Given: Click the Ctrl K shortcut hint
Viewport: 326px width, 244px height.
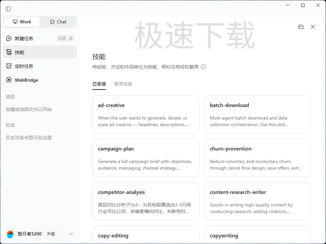Looking at the screenshot, I should click(66, 38).
